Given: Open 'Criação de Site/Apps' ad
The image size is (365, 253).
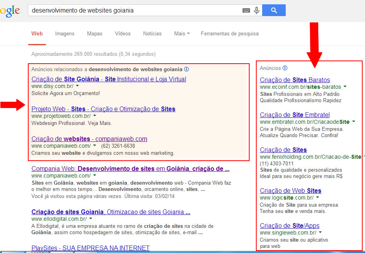Looking at the screenshot, I should point(289,226).
